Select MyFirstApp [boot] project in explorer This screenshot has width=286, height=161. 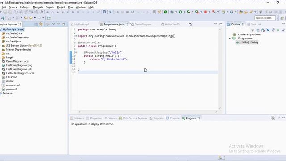coord(13,30)
